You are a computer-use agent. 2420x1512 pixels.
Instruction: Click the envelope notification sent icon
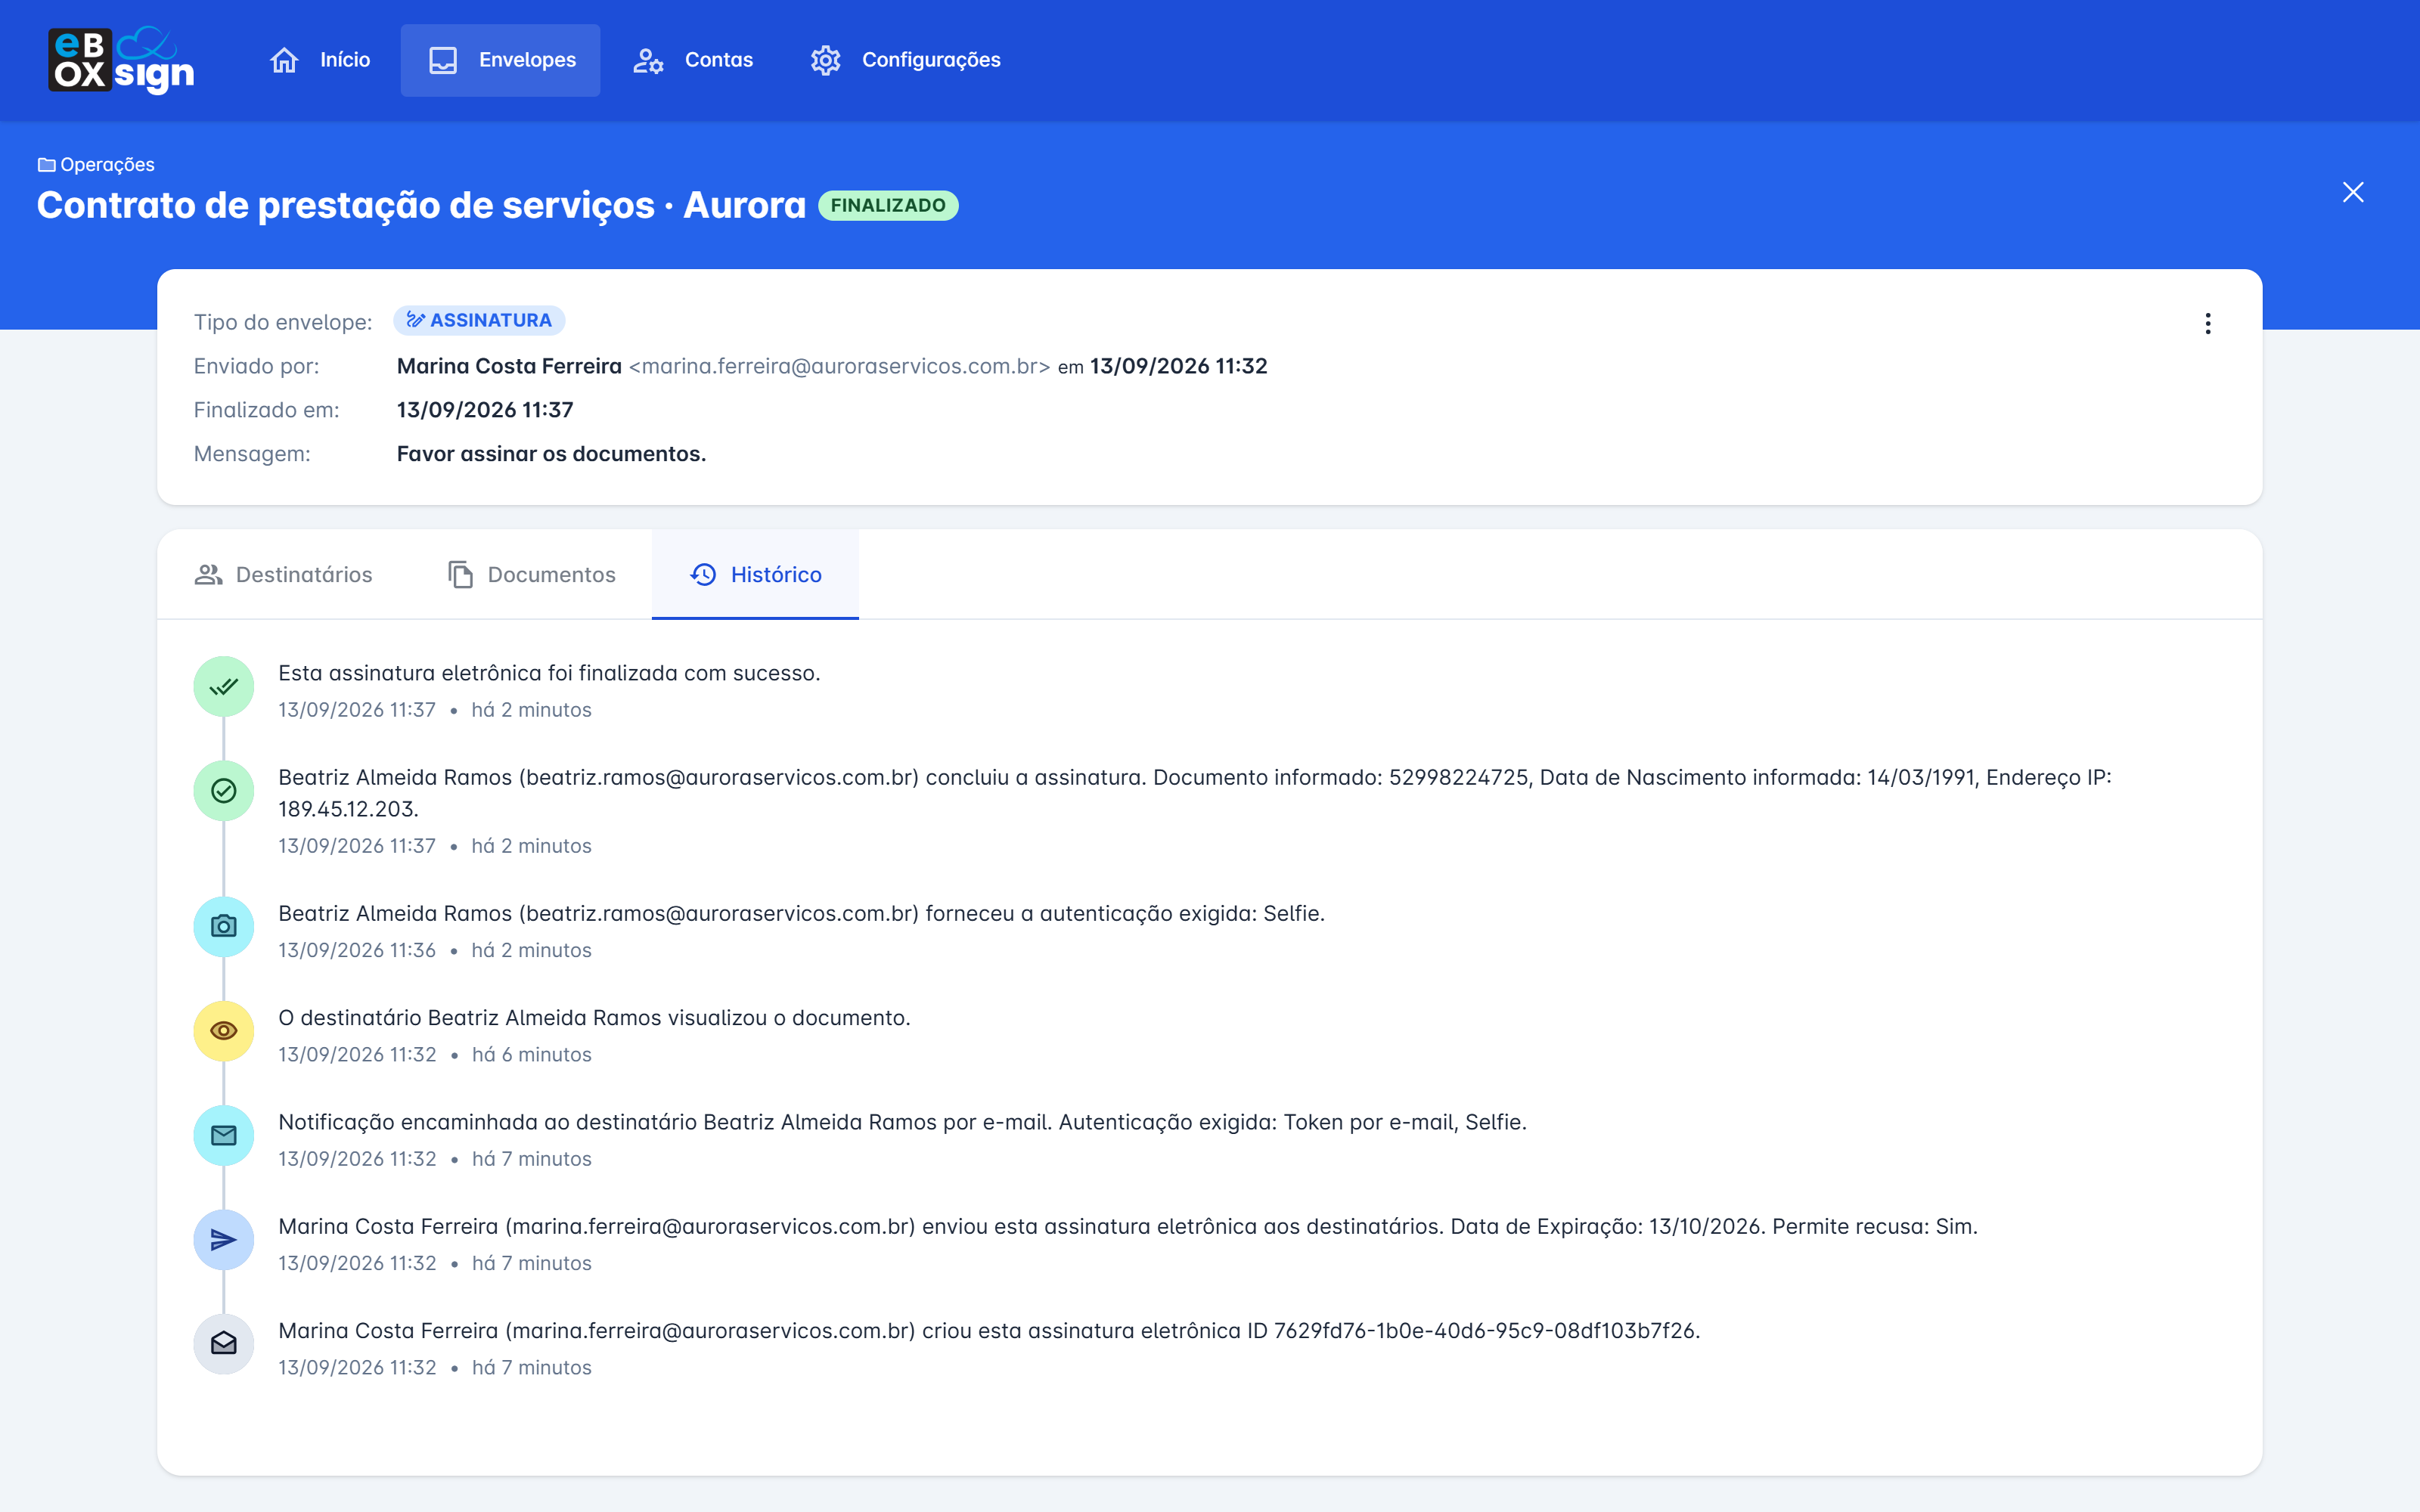[224, 1135]
